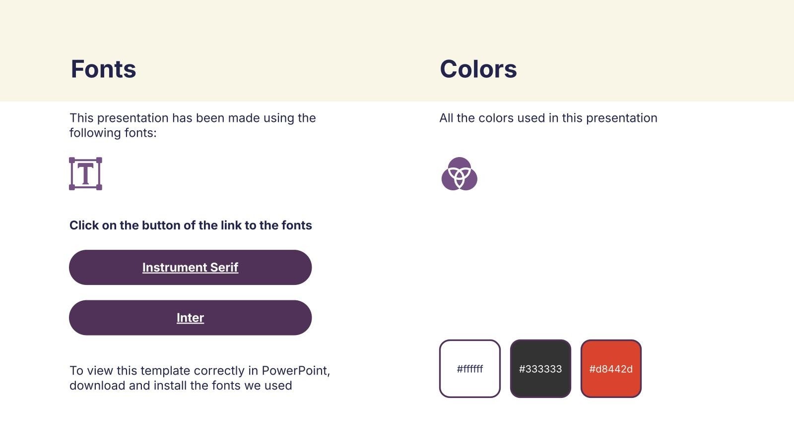Viewport: 794px width, 446px height.
Task: Click the text box T icon
Action: [x=85, y=173]
